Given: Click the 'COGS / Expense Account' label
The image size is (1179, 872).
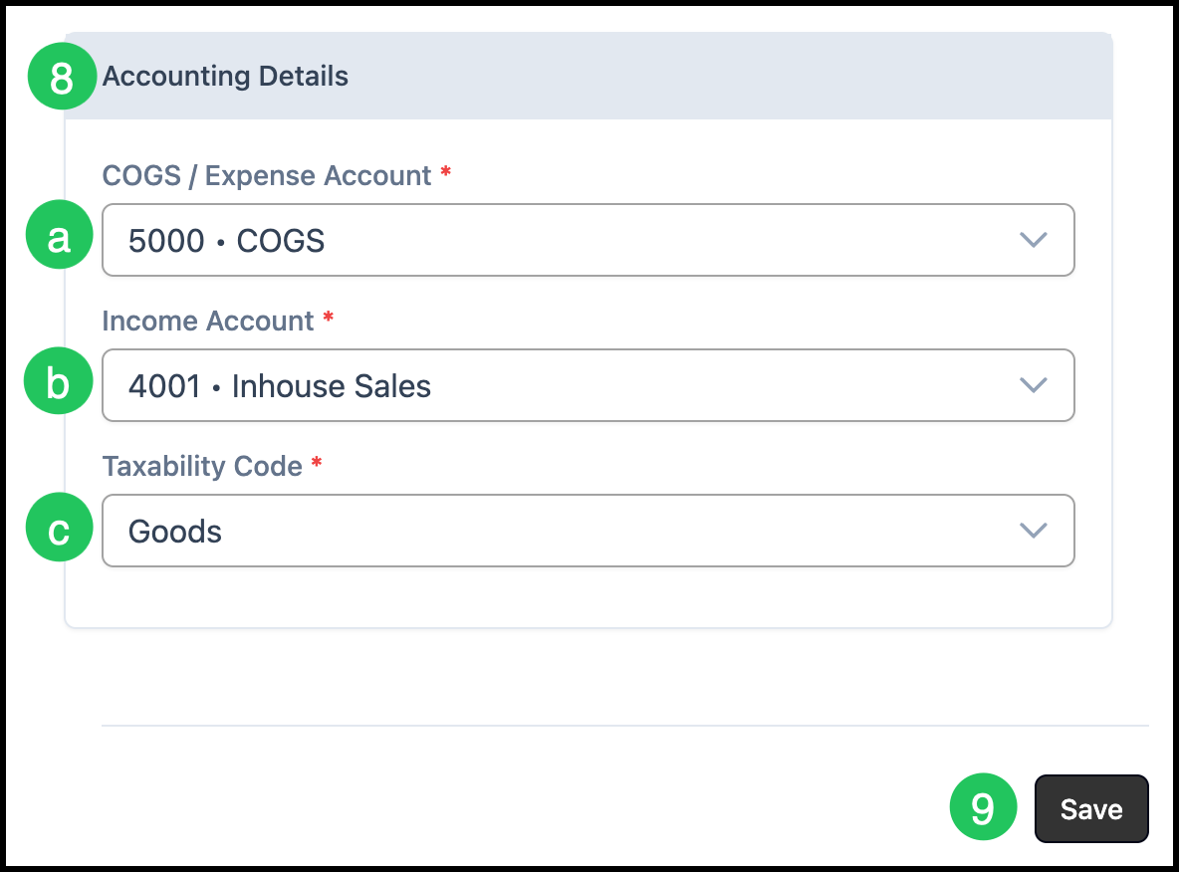Looking at the screenshot, I should 267,176.
